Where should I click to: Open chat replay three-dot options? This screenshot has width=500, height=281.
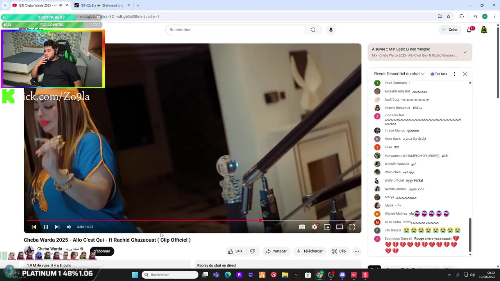click(454, 74)
